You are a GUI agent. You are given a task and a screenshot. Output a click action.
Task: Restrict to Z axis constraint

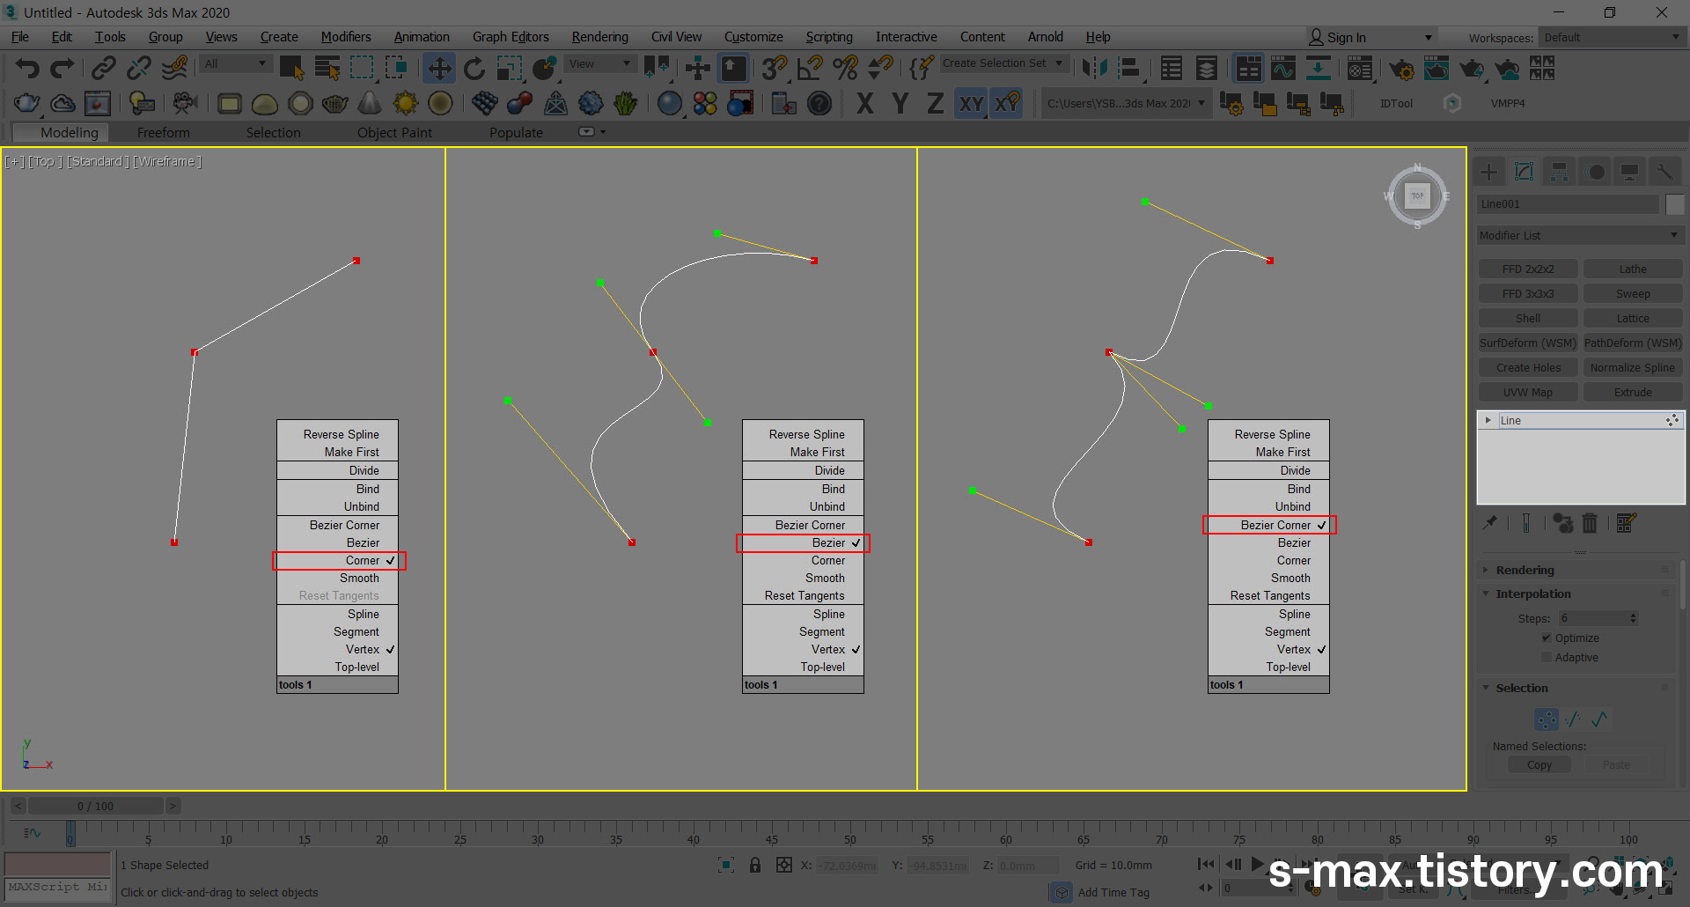coord(935,104)
